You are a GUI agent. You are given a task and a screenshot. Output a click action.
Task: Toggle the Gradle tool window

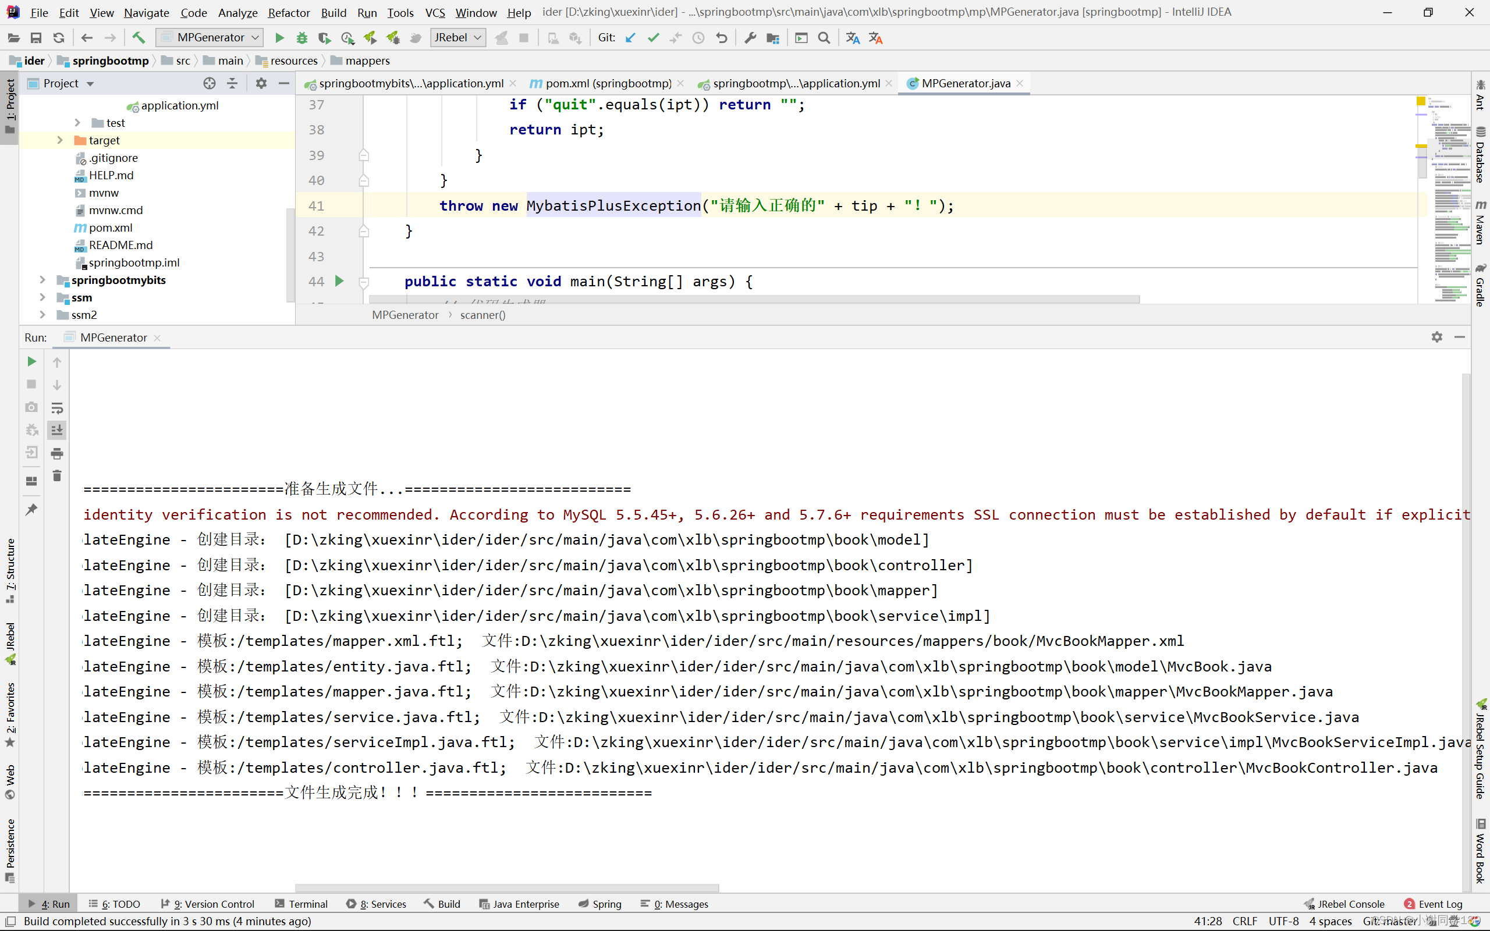pyautogui.click(x=1480, y=285)
